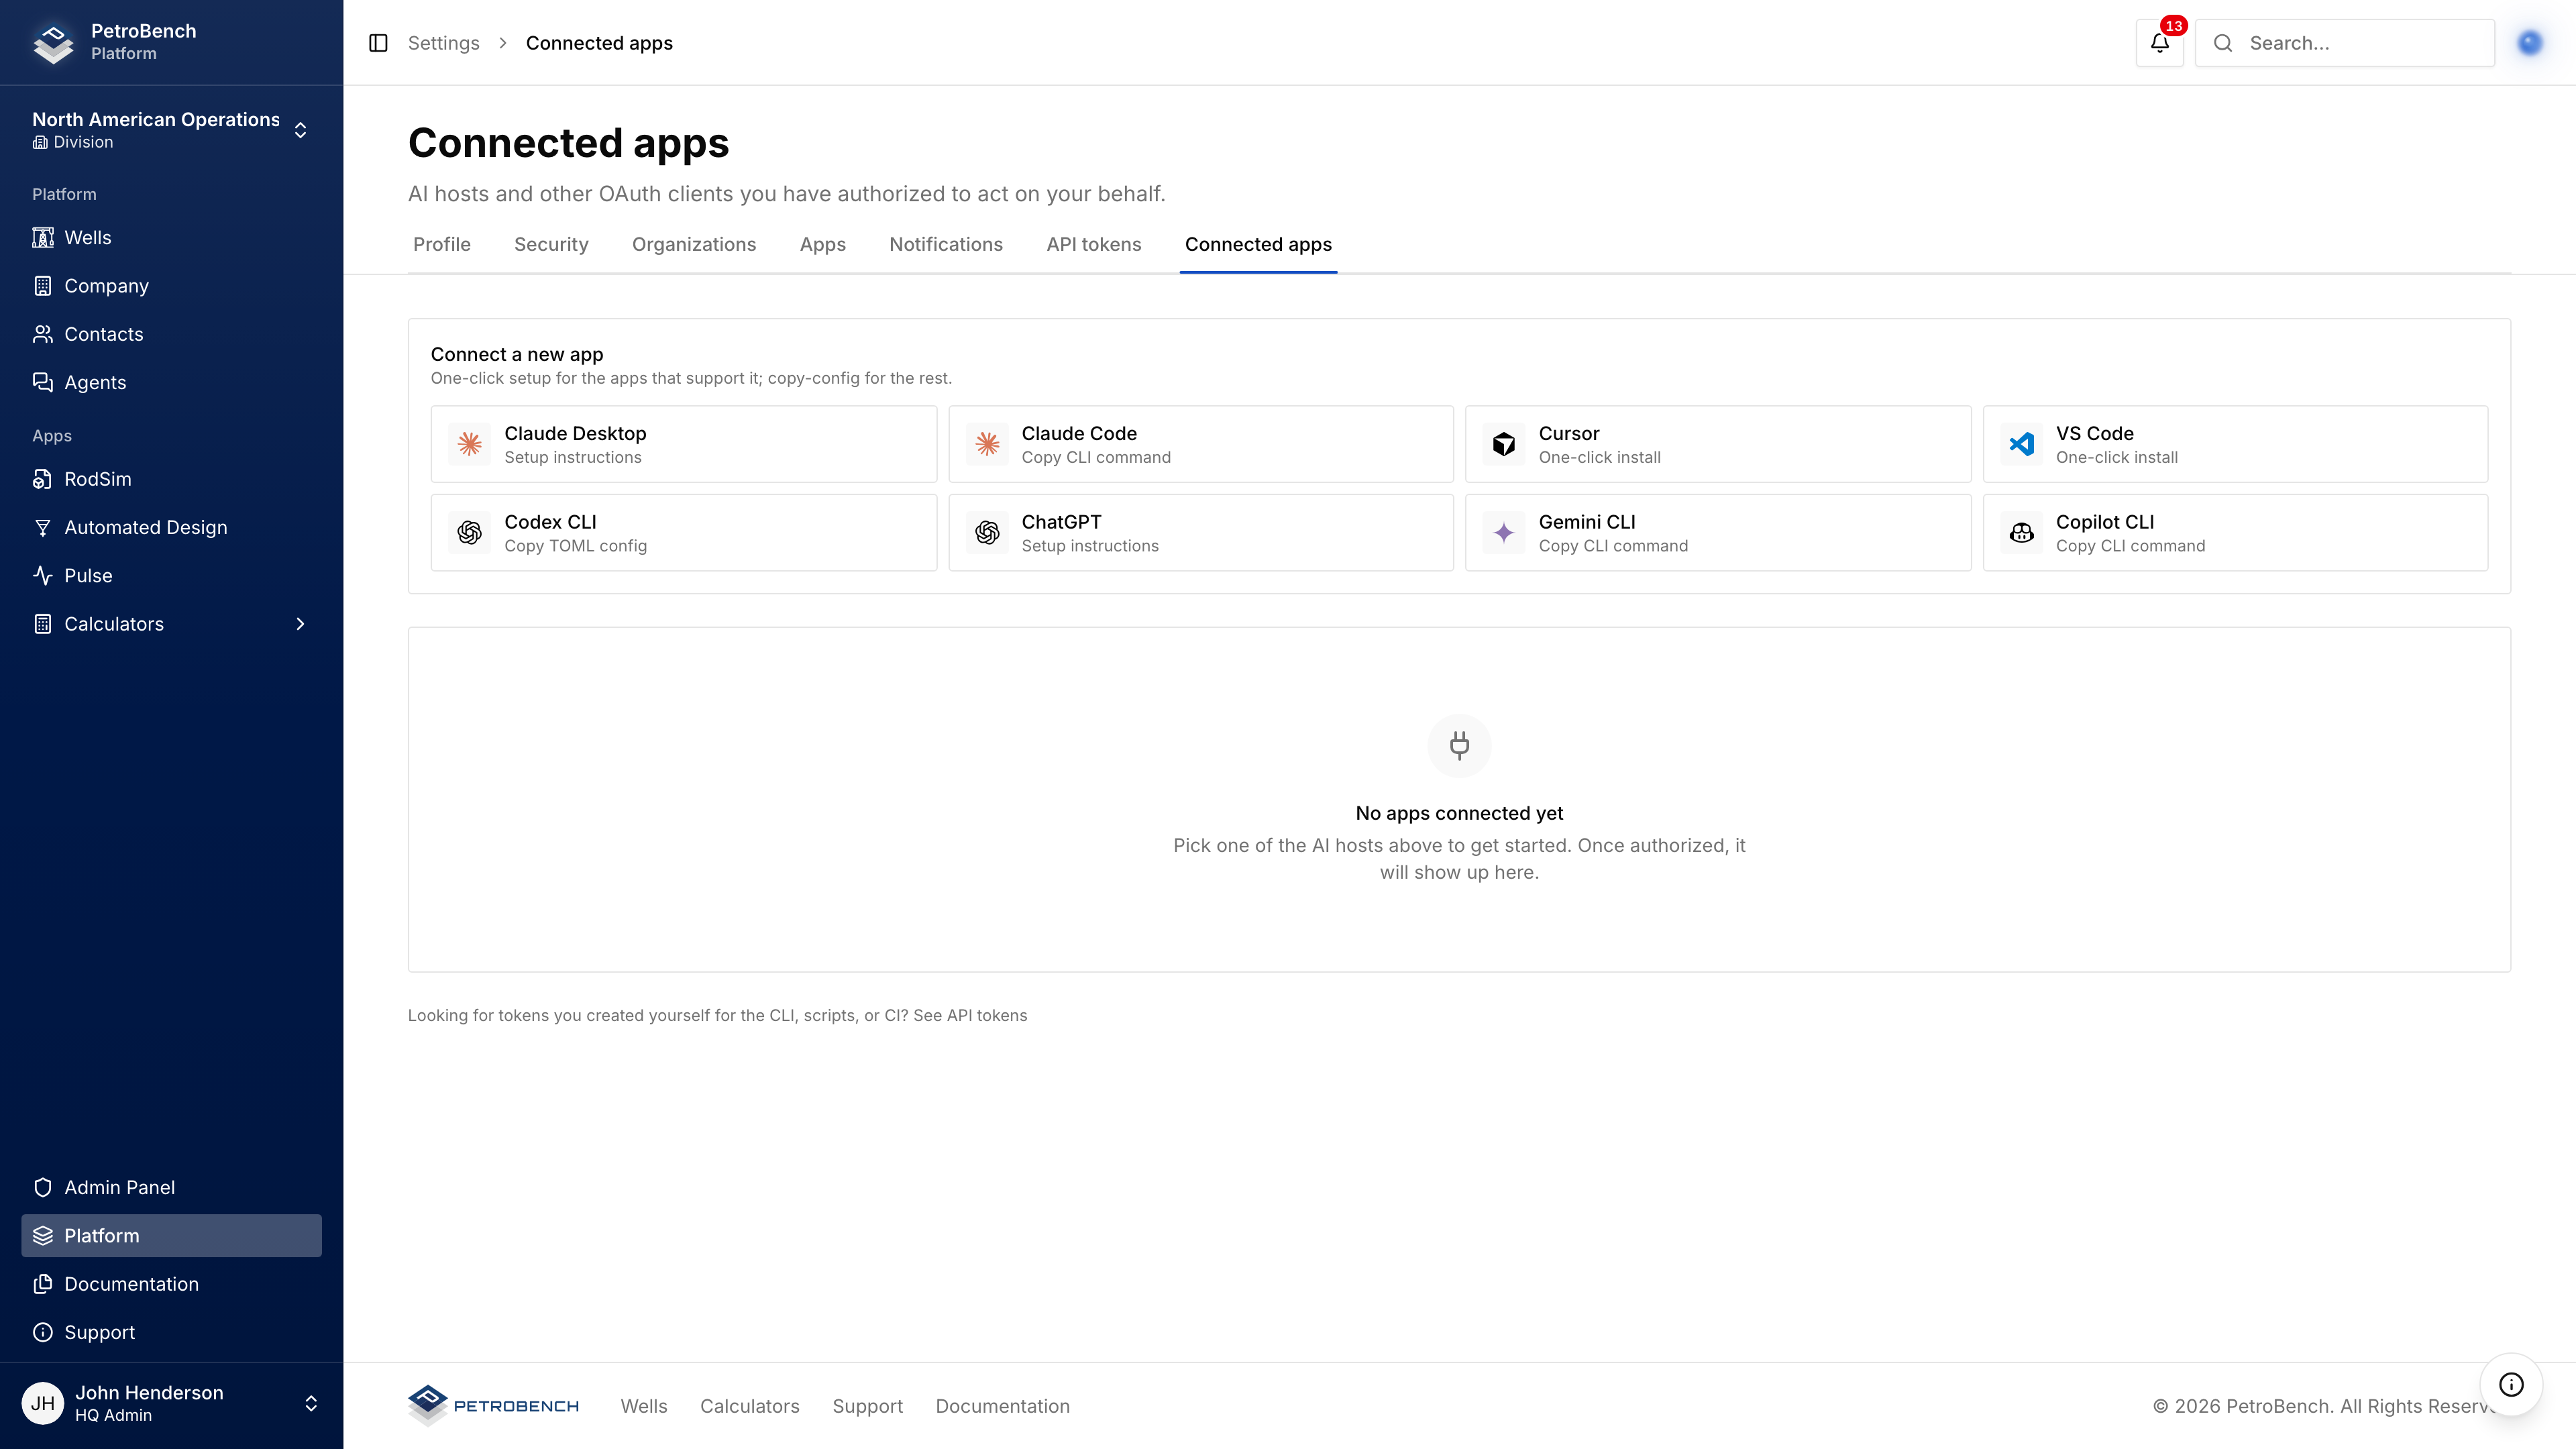The height and width of the screenshot is (1449, 2576).
Task: Click the Cursor cube icon
Action: tap(1504, 444)
